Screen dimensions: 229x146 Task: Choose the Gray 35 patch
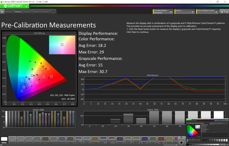pos(37,140)
